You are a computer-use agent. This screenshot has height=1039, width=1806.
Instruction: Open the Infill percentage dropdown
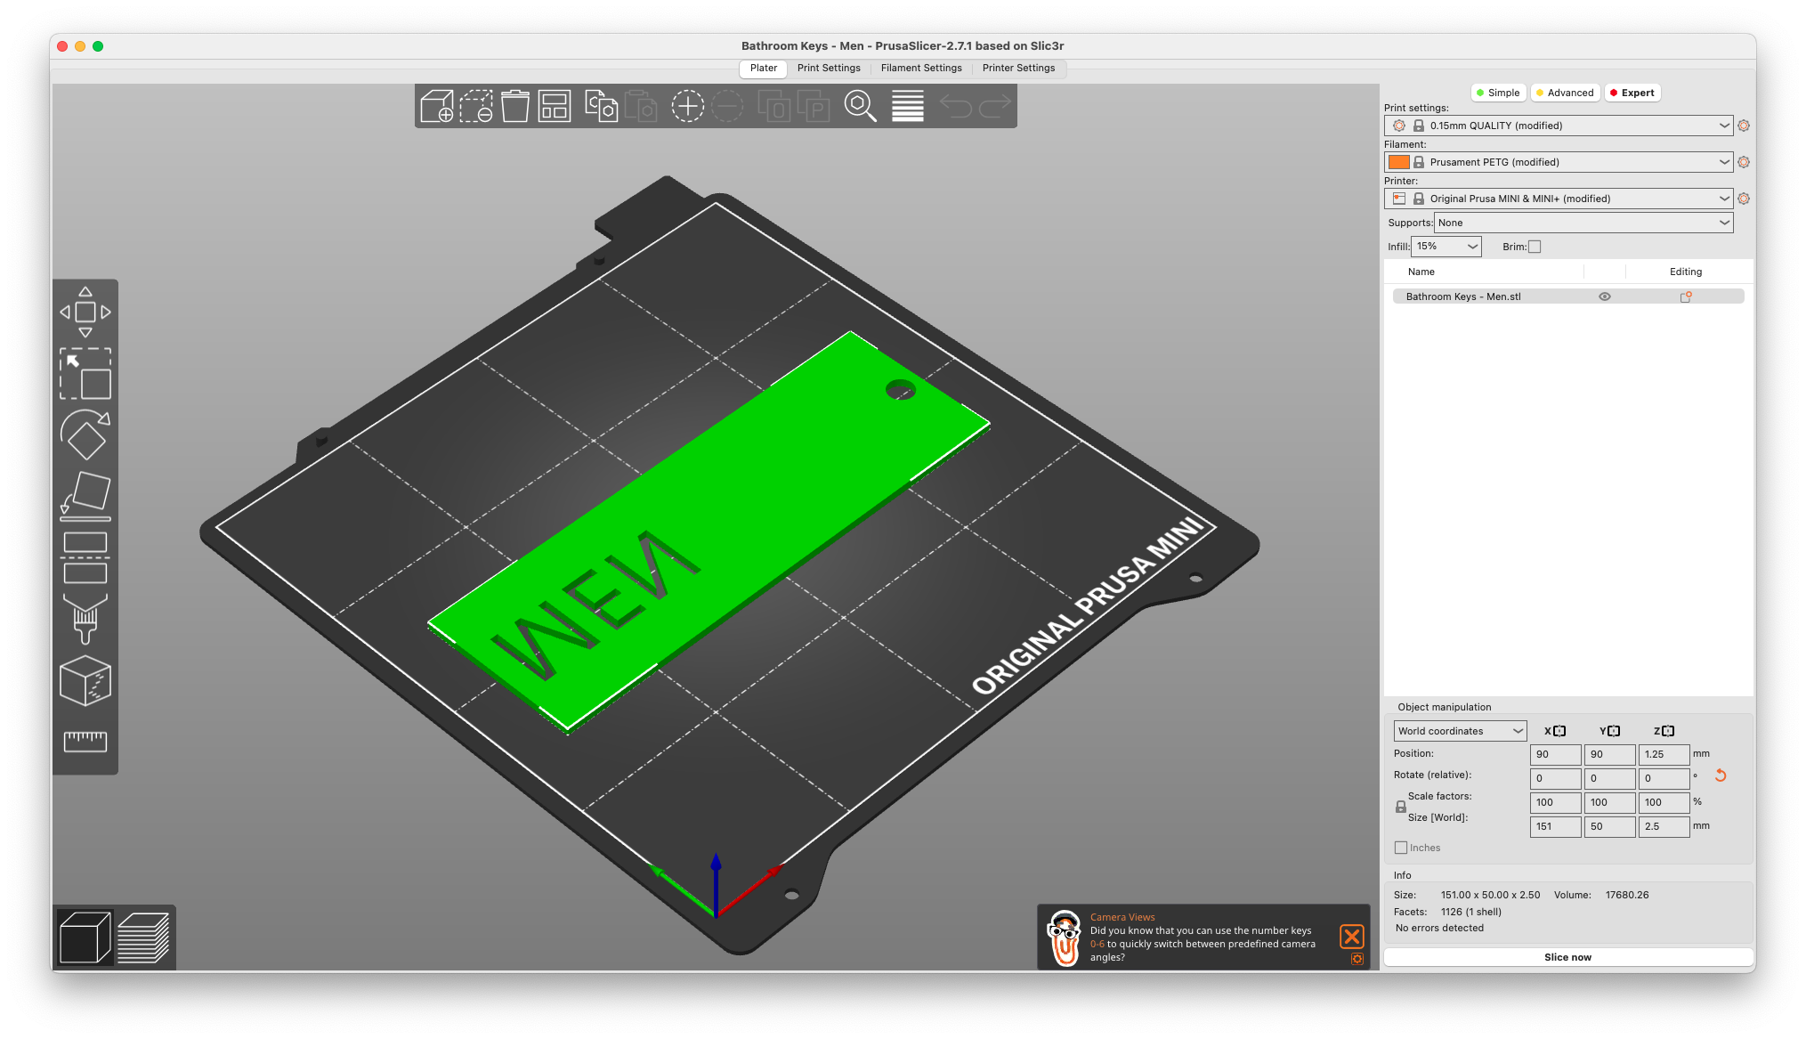tap(1446, 247)
